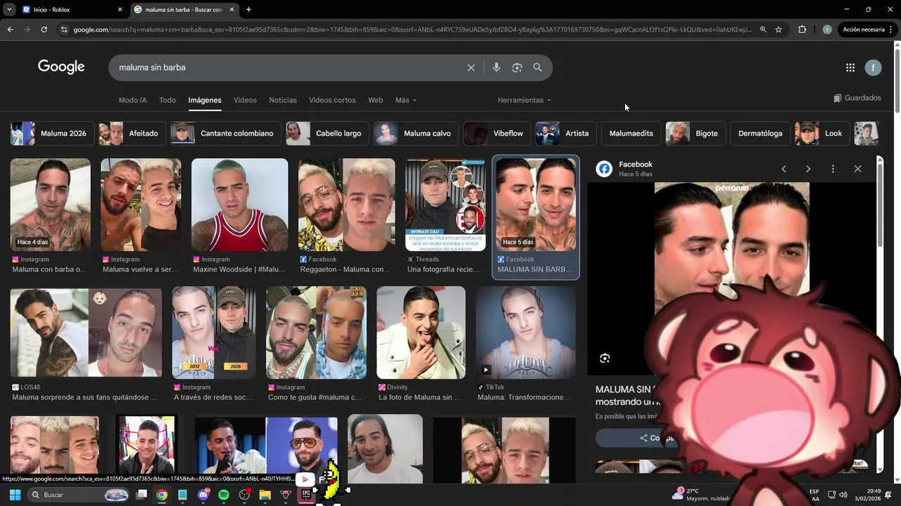Viewport: 901px width, 506px height.
Task: Click the browser address bar URL
Action: point(412,30)
